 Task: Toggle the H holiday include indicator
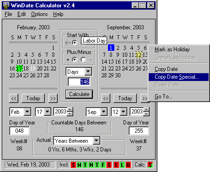(128, 165)
